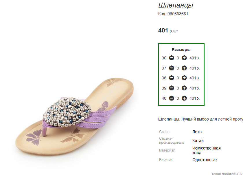243x175 pixels.
Task: Click minus button for size 37
Action: coord(171,68)
